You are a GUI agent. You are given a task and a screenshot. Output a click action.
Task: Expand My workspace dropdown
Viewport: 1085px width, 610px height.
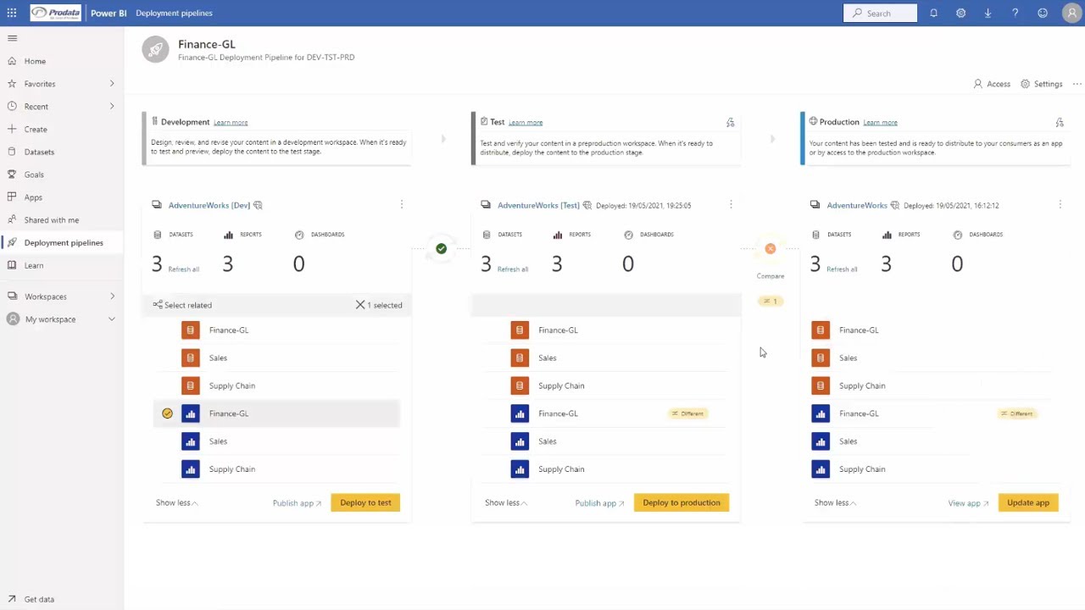111,319
